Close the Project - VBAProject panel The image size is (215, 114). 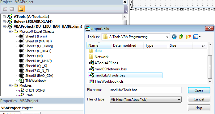pyautogui.click(x=125, y=2)
